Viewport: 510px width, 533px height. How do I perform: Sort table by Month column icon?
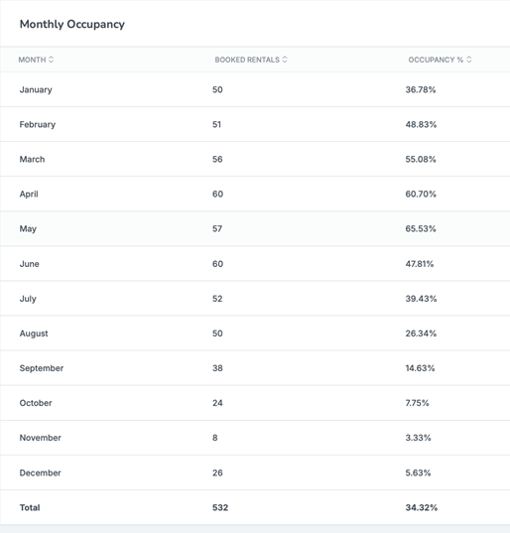(51, 60)
